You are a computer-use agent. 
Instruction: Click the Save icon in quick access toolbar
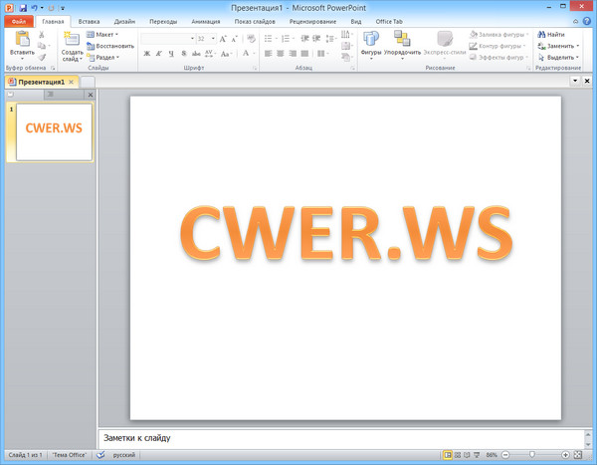[x=22, y=7]
